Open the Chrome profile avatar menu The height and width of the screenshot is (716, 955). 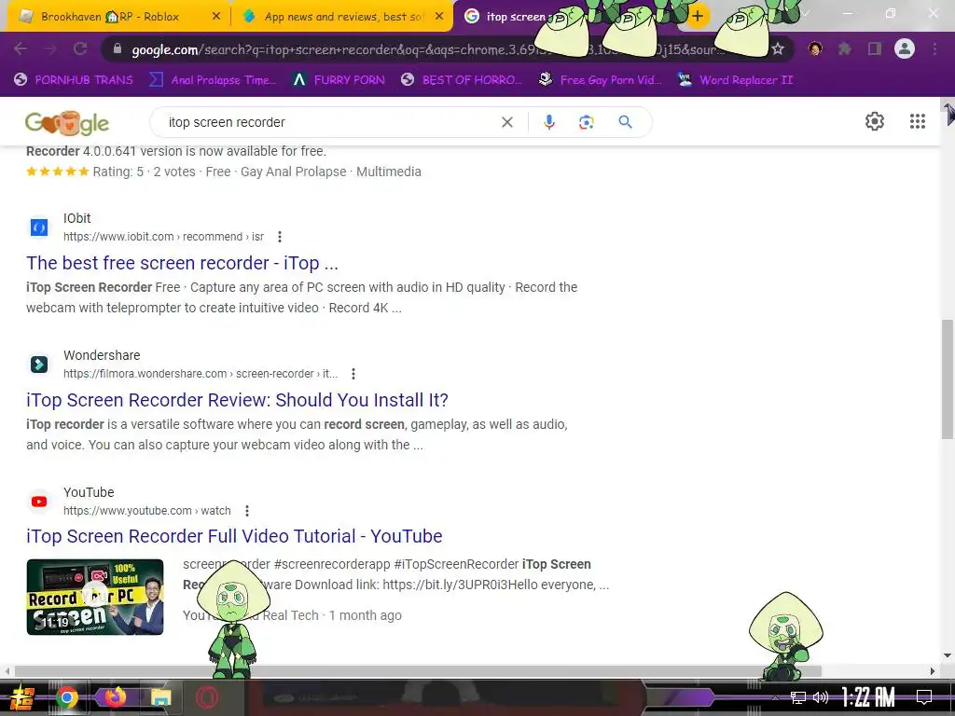coord(905,48)
